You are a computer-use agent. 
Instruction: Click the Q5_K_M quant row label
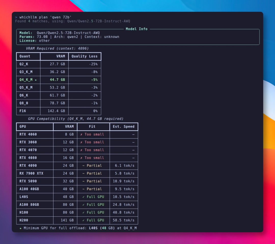point(26,87)
